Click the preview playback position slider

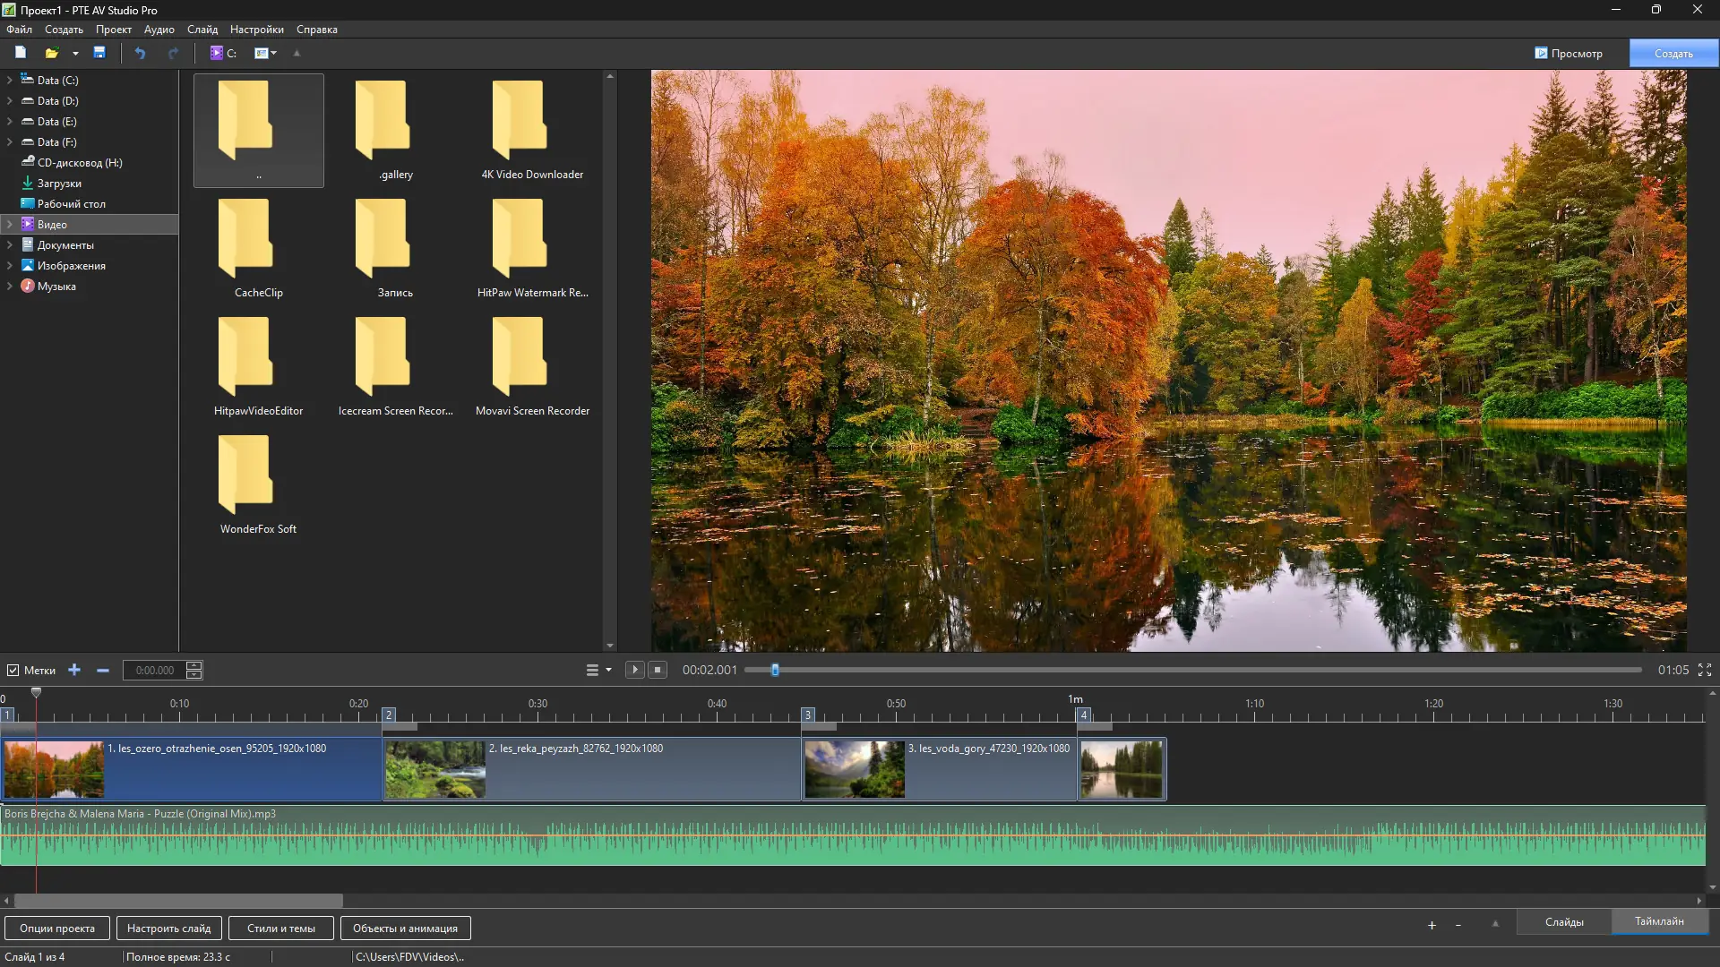point(776,670)
